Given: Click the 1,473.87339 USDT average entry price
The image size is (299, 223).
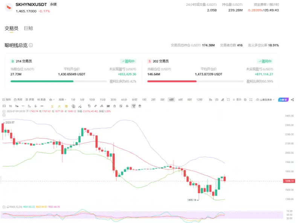Looking at the screenshot, I should tap(209, 74).
